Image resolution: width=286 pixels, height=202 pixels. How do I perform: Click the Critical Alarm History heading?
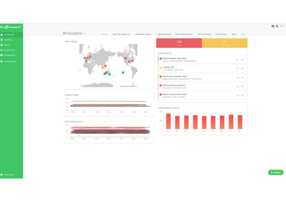(168, 108)
